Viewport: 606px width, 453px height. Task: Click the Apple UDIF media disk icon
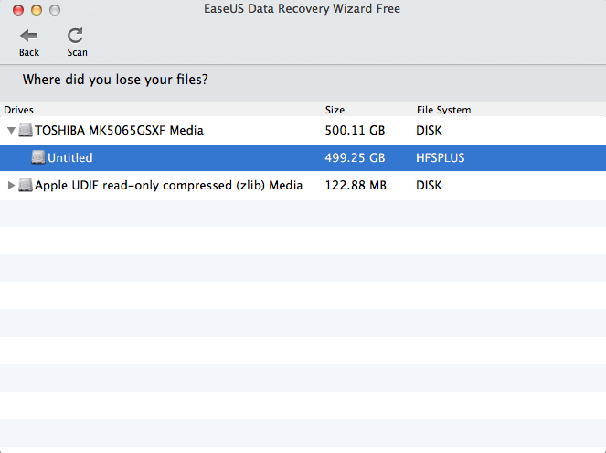tap(26, 185)
